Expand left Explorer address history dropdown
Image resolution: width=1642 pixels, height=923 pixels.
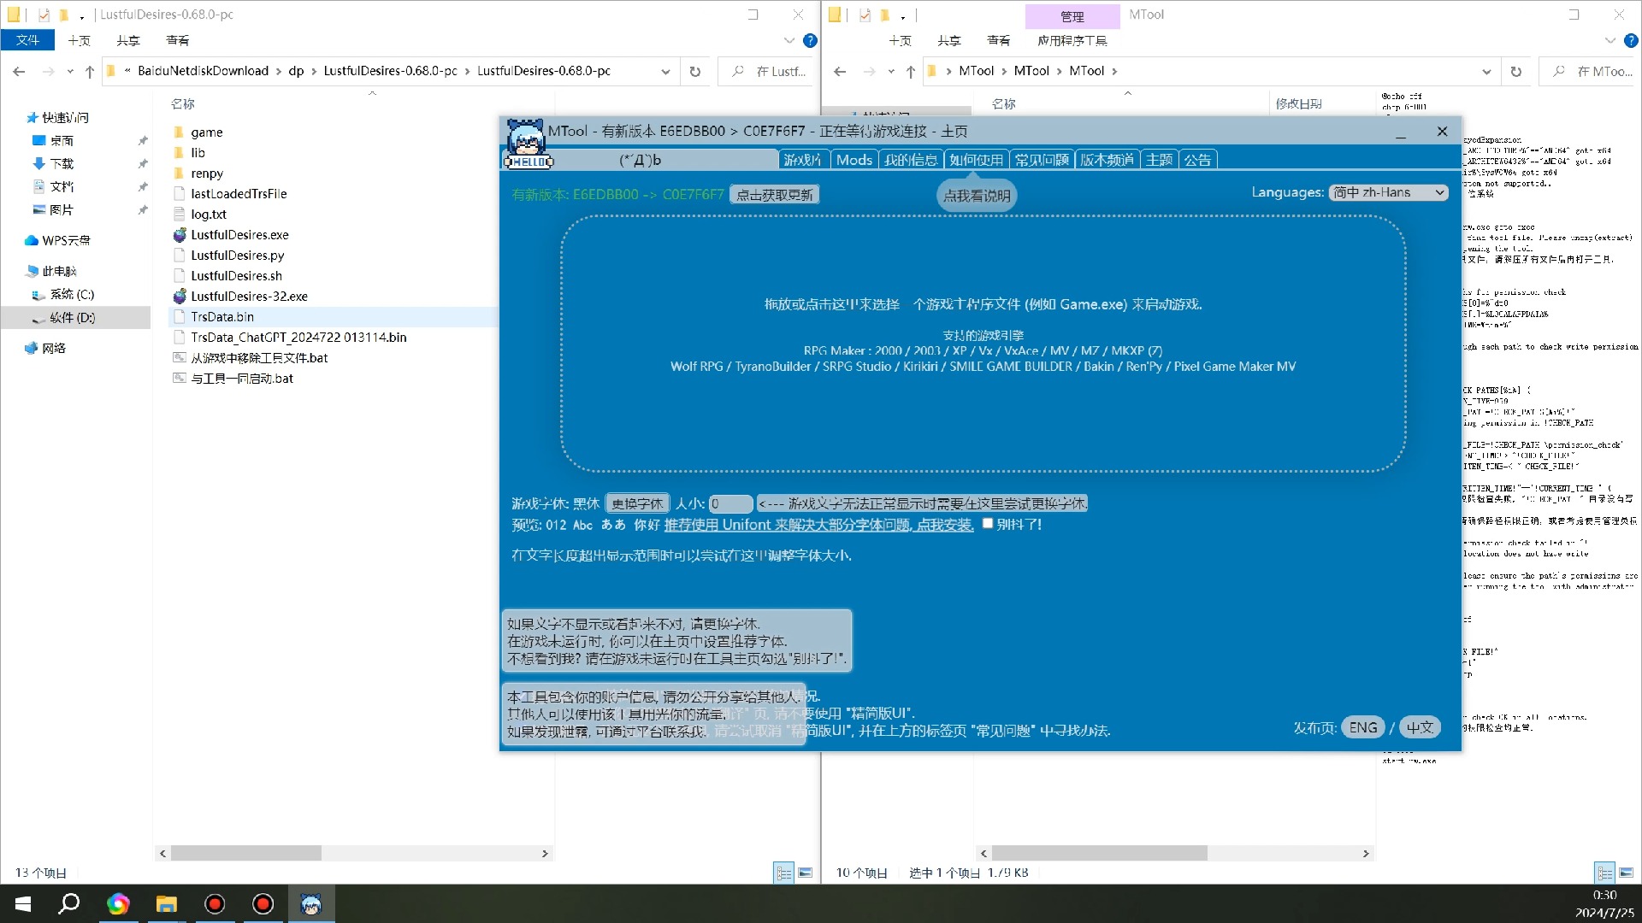665,72
